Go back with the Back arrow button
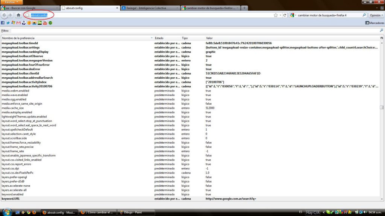This screenshot has width=385, height=216. tap(5, 15)
